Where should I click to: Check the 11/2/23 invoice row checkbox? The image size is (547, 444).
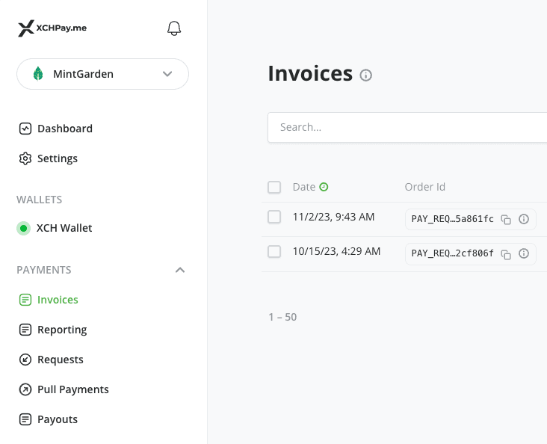[x=274, y=217]
